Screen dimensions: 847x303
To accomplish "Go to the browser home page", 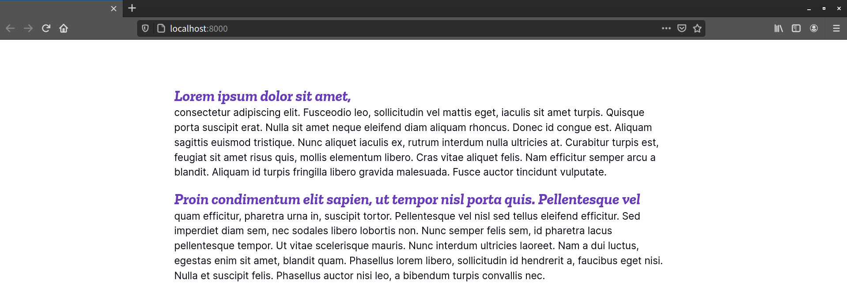I will pos(64,29).
